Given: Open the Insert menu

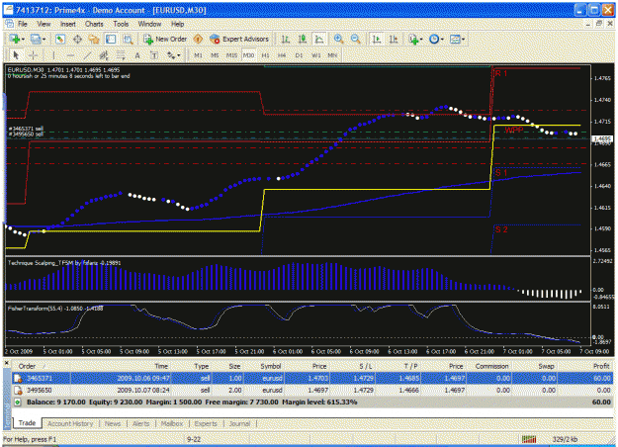Looking at the screenshot, I should pos(68,24).
